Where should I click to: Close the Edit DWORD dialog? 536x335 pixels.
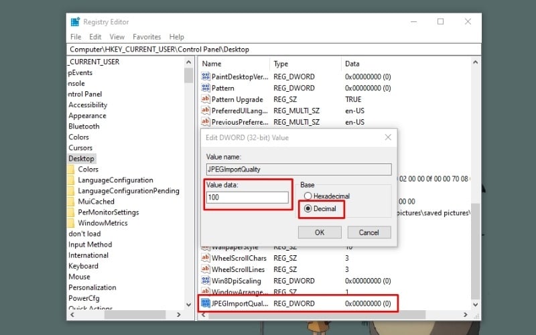tap(388, 137)
